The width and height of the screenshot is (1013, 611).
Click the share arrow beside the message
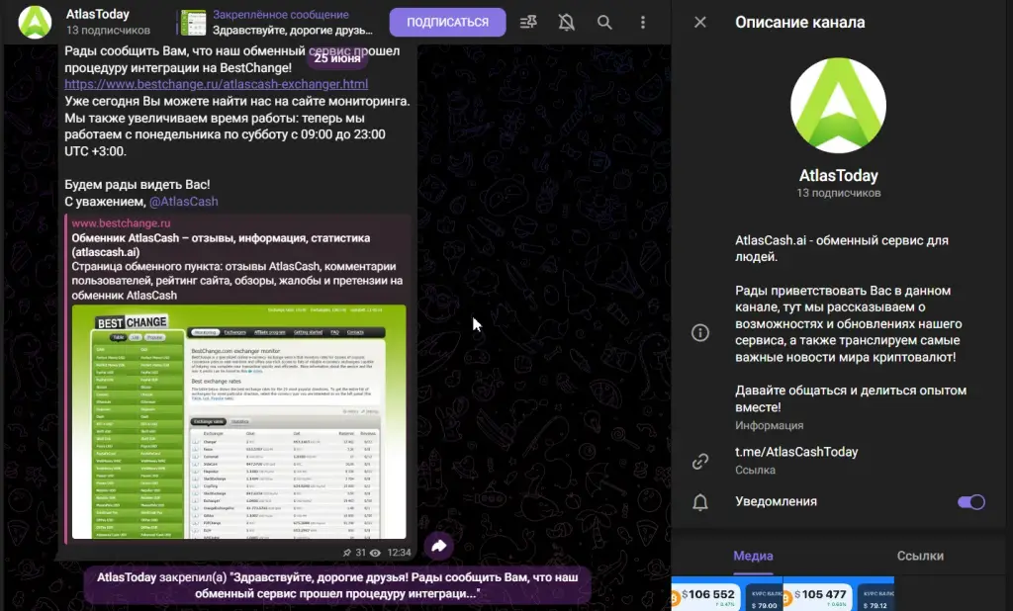[x=438, y=547]
